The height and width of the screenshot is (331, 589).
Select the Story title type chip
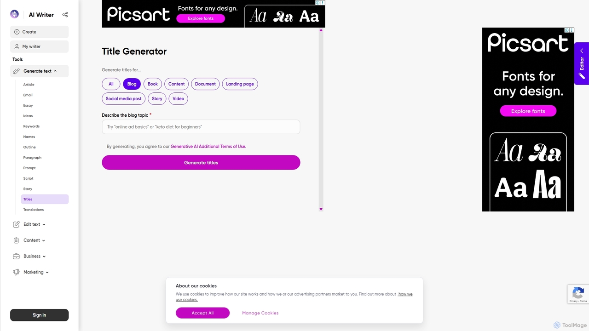tap(157, 99)
